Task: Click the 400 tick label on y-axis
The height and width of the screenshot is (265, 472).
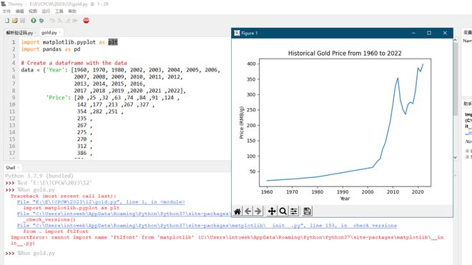Action: coord(251,64)
